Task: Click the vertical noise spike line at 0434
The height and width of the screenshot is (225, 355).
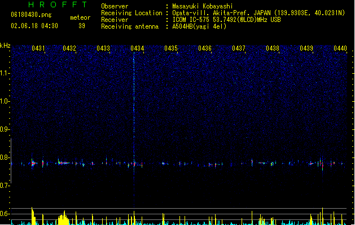Action: [134, 129]
